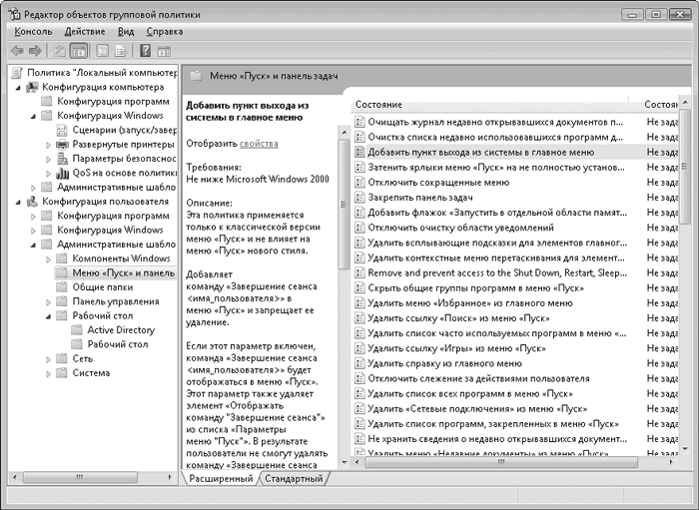Collapse the Конфигурация пользователя tree node
Viewport: 699px width, 510px height.
click(x=18, y=202)
